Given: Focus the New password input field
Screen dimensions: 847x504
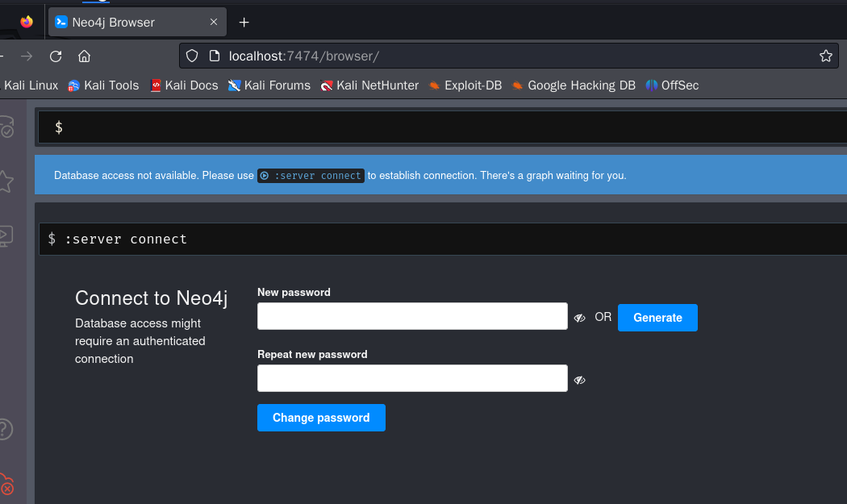Looking at the screenshot, I should (412, 317).
